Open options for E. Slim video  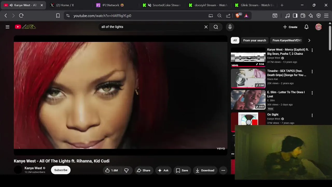tap(312, 93)
